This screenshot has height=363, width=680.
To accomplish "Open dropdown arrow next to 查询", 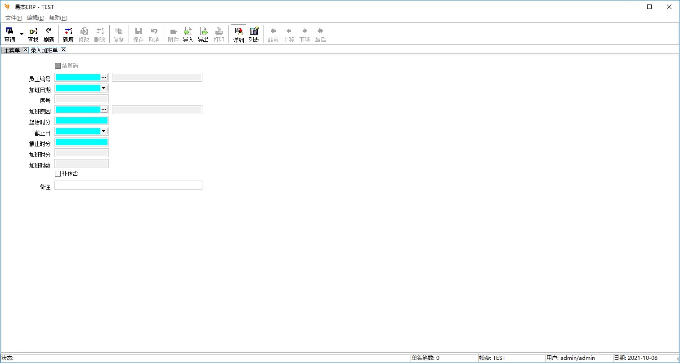I will click(x=22, y=34).
